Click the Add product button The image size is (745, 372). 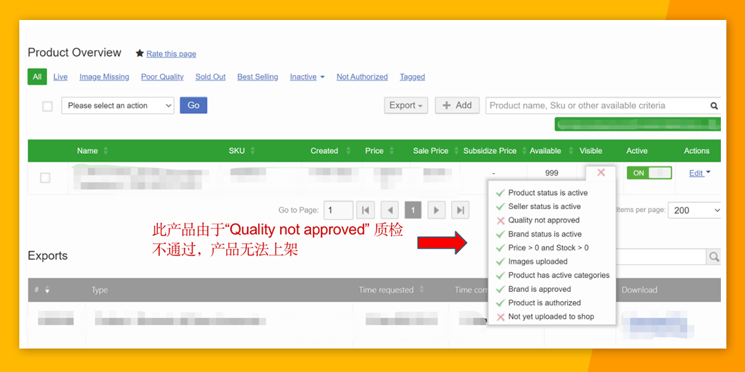[457, 106]
